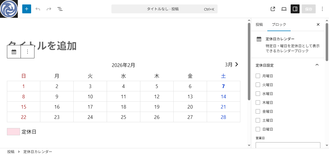Click the calendar block type icon

[14, 52]
